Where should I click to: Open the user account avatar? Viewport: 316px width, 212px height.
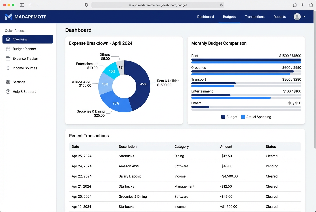(x=297, y=17)
